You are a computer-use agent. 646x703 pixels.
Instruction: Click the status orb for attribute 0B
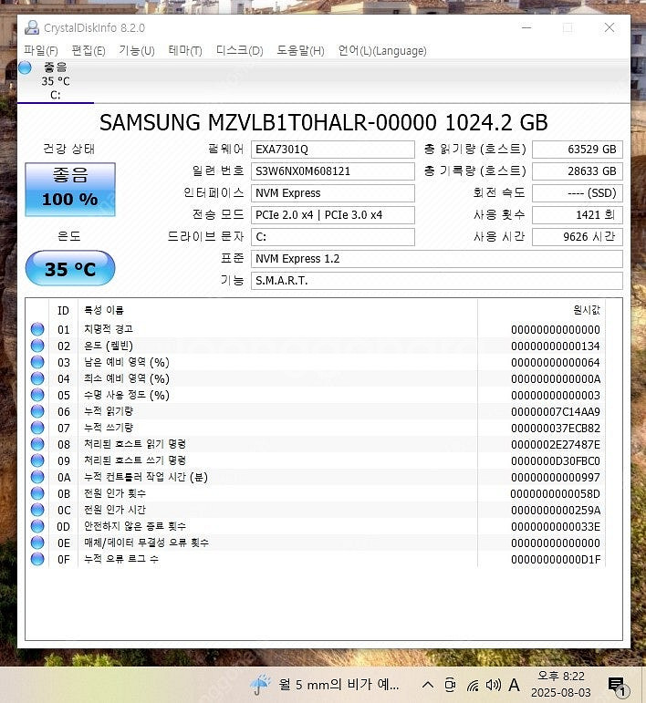pyautogui.click(x=37, y=493)
